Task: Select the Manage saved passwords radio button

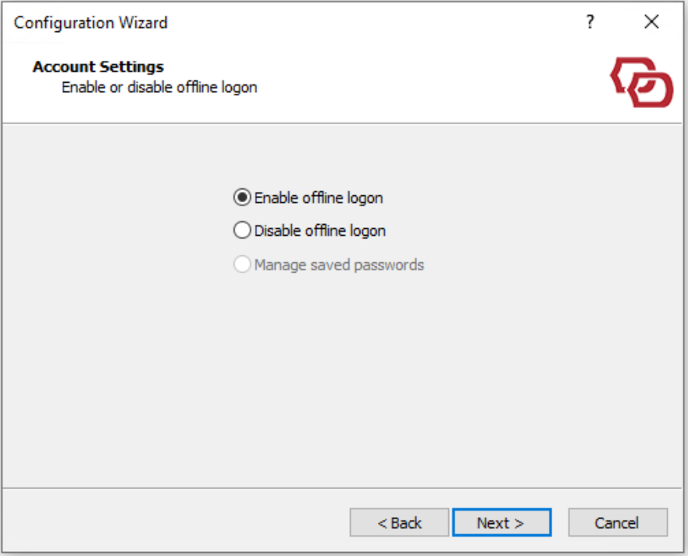Action: [243, 265]
